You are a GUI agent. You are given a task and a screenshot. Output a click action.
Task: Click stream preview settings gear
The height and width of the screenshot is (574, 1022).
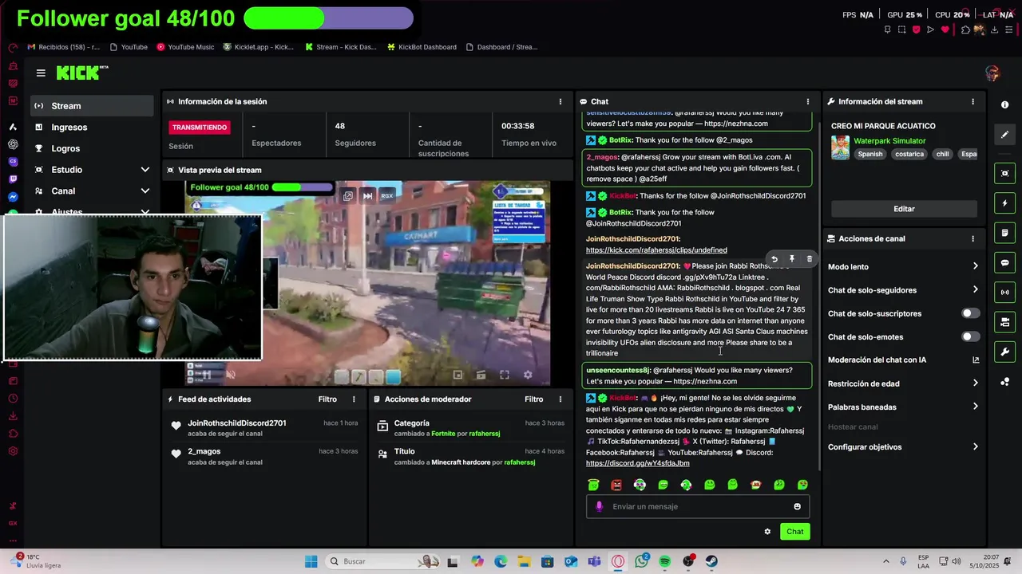[527, 375]
